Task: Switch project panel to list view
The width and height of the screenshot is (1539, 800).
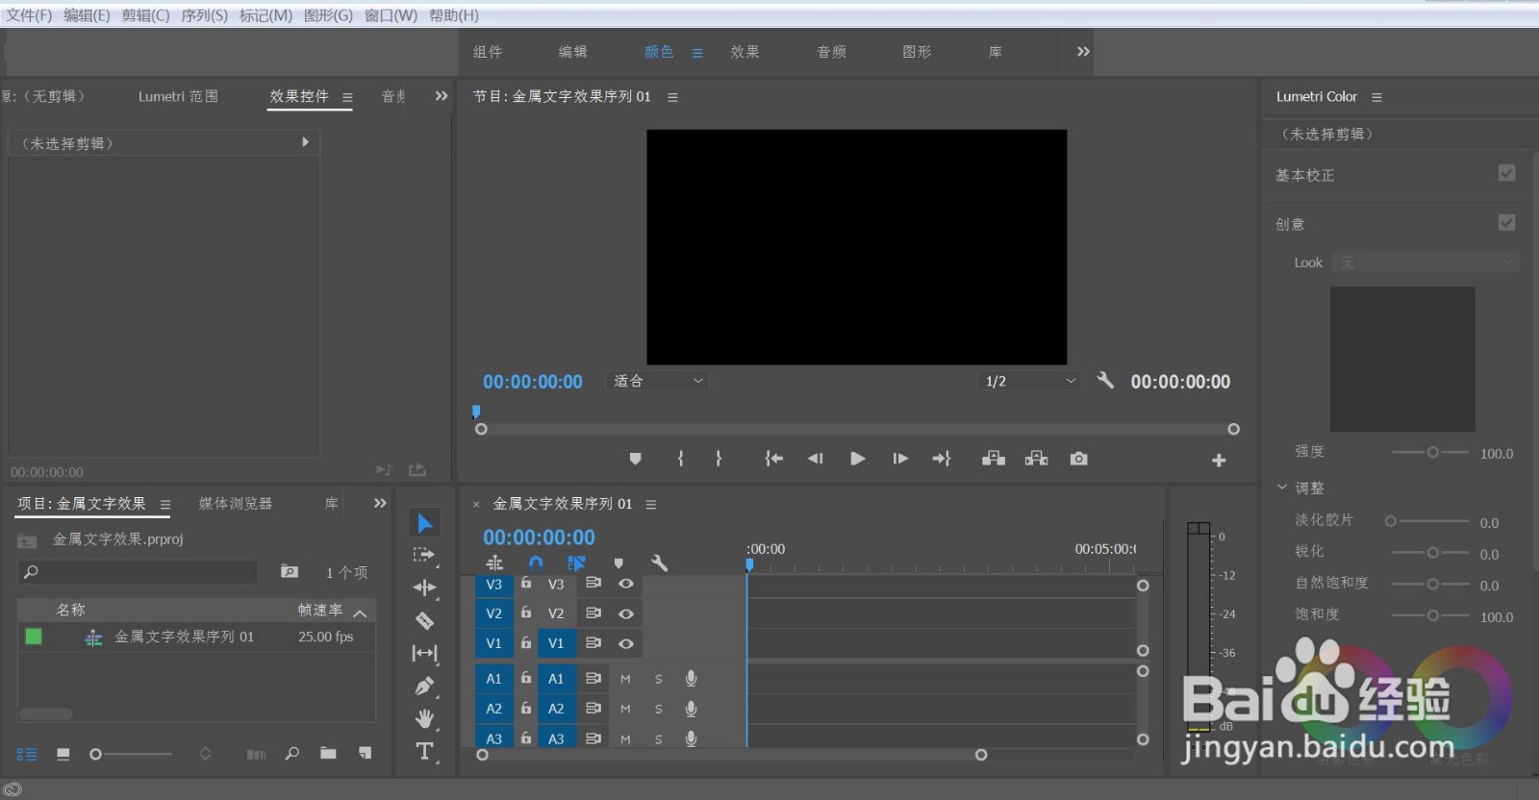Action: click(27, 755)
